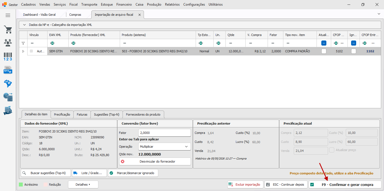Click the Excluir importação button
The image size is (384, 191).
coord(245,185)
